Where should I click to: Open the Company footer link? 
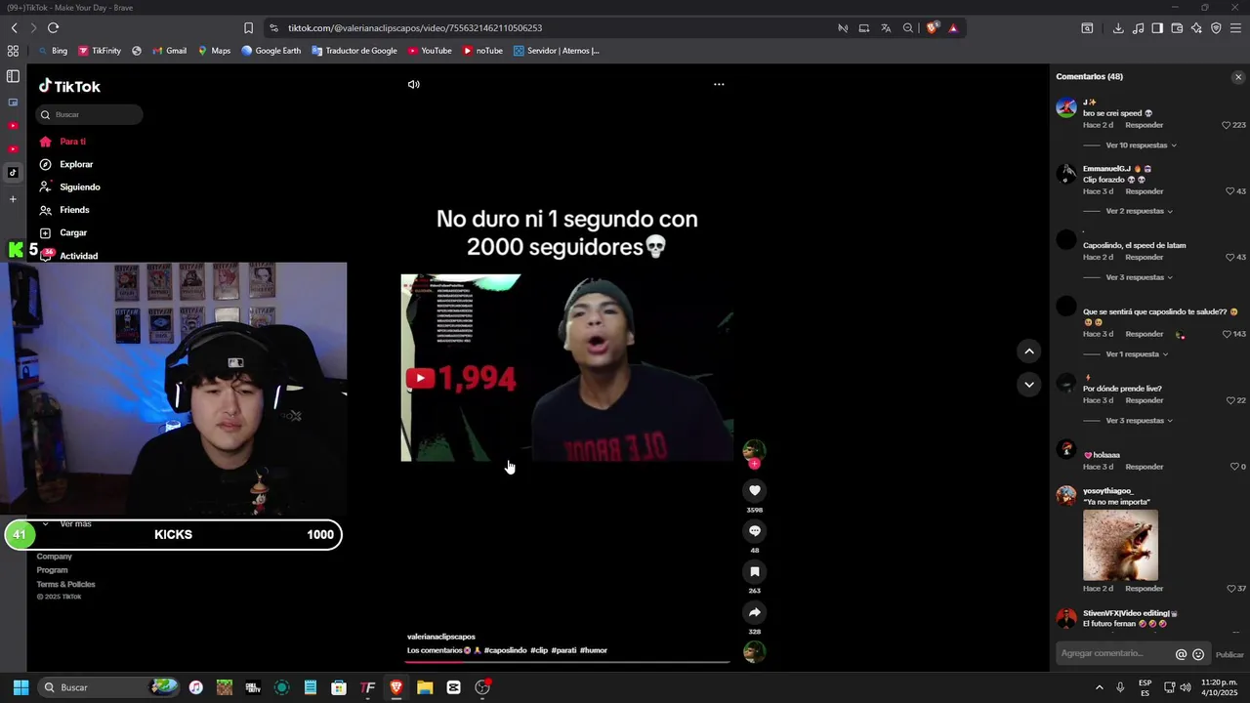tap(55, 557)
